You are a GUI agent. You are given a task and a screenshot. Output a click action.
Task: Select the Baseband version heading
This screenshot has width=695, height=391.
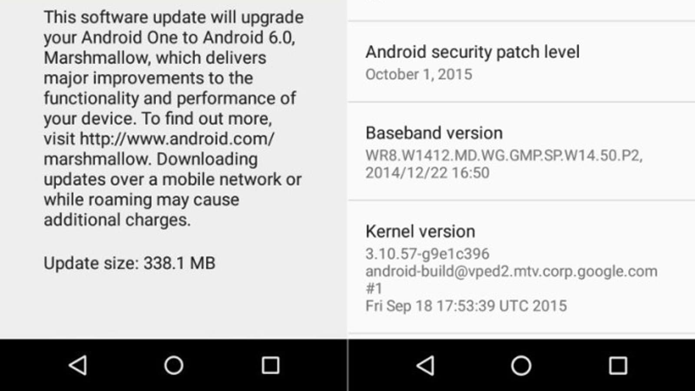(434, 133)
